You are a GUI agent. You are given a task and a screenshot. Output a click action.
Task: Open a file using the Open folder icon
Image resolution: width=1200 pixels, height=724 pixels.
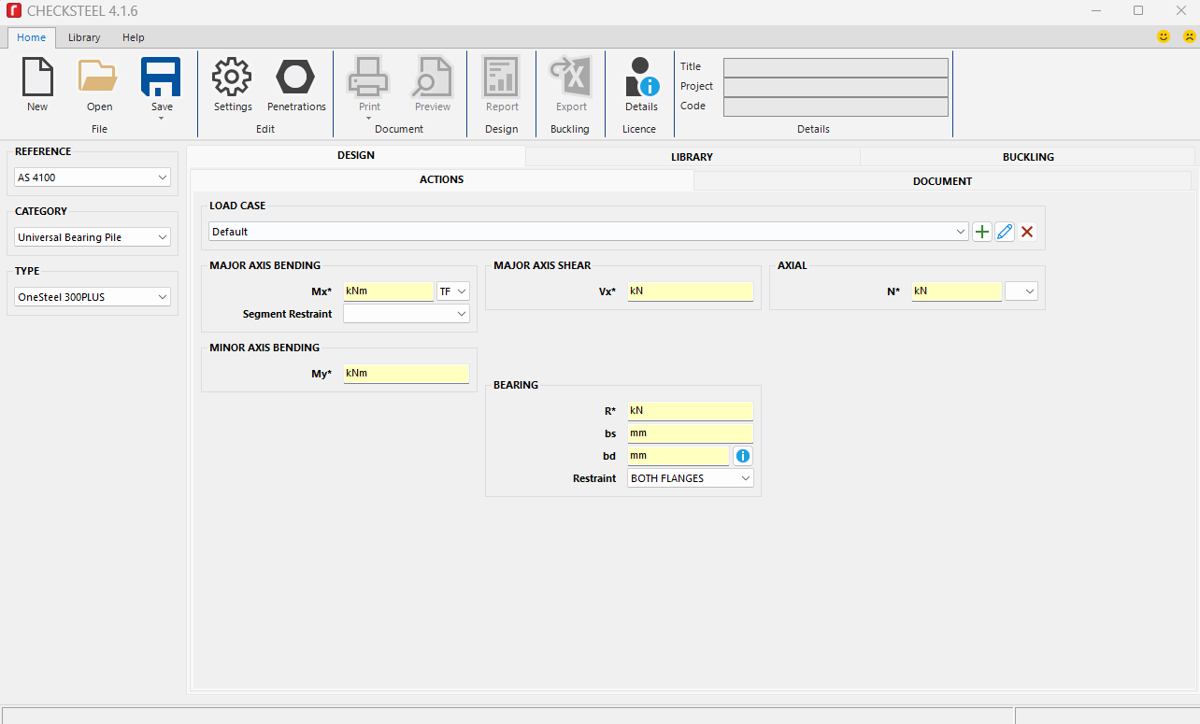(99, 77)
